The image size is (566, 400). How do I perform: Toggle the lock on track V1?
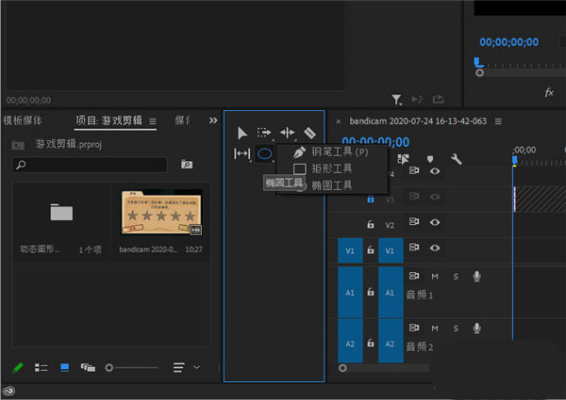pos(371,249)
